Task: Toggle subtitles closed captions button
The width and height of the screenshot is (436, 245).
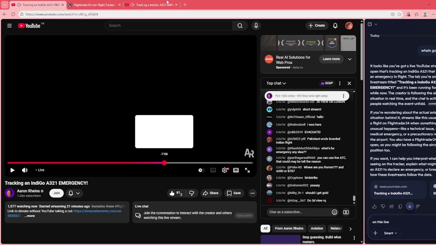Action: pyautogui.click(x=213, y=170)
